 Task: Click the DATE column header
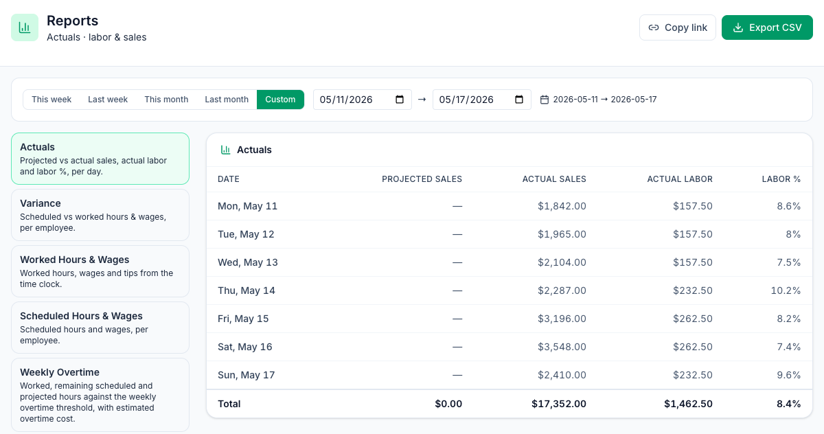pos(229,179)
